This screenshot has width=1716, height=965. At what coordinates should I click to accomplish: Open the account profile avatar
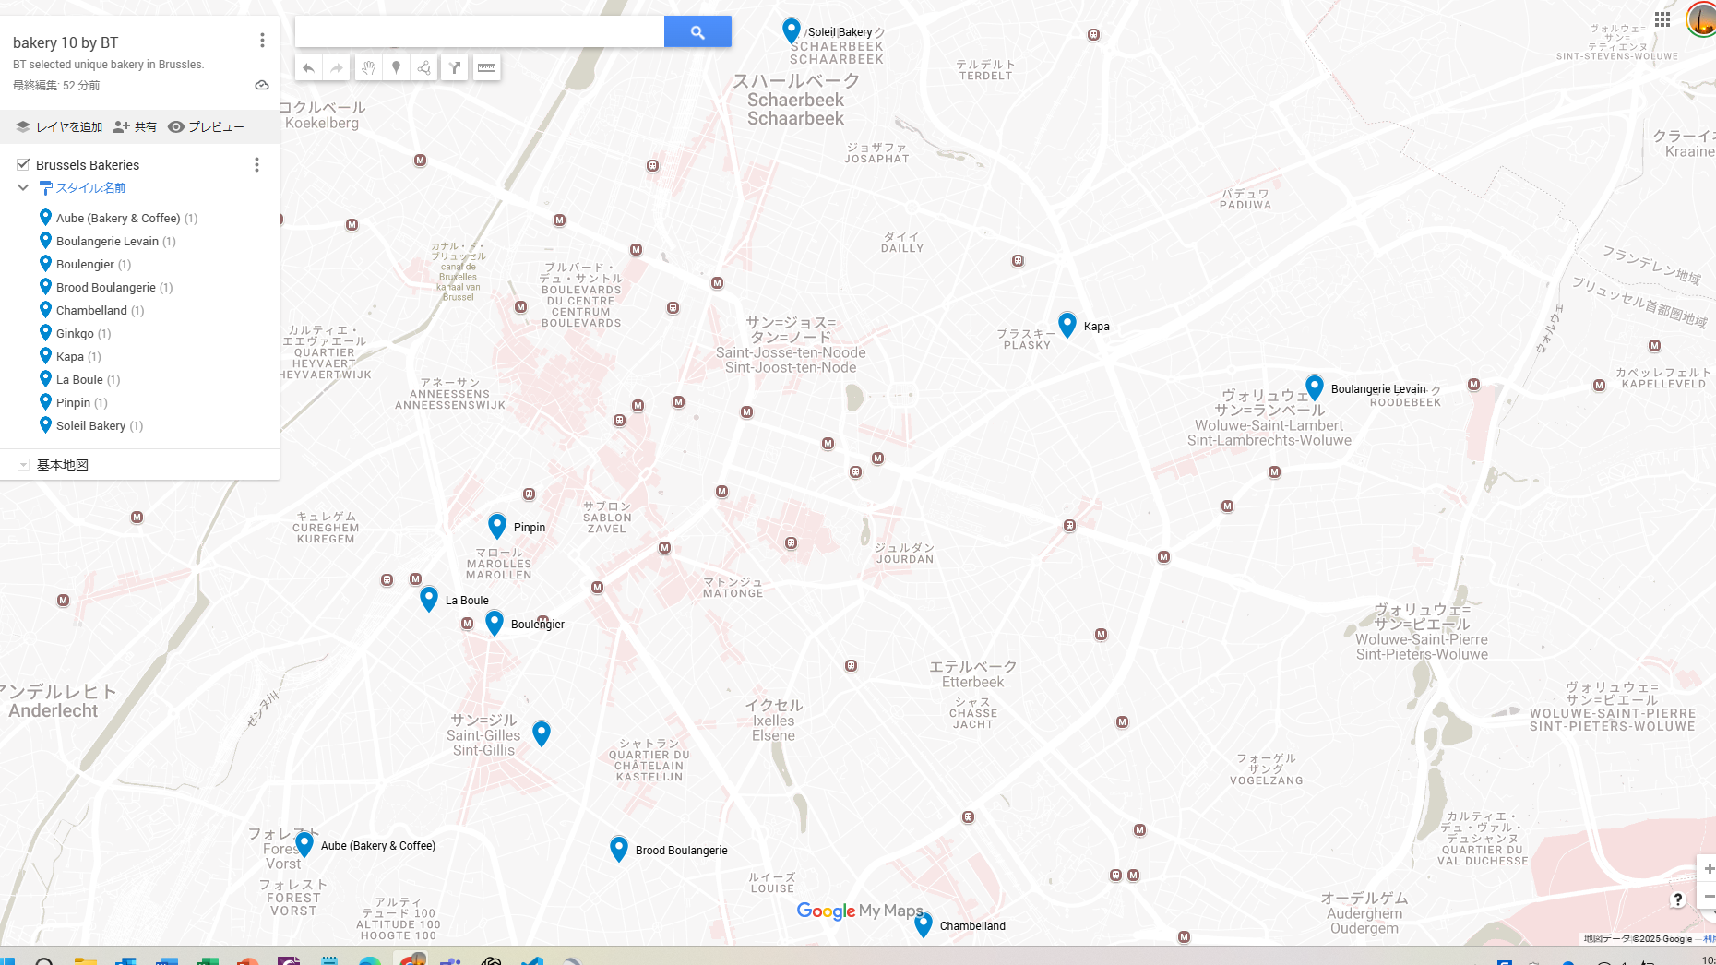tap(1702, 19)
